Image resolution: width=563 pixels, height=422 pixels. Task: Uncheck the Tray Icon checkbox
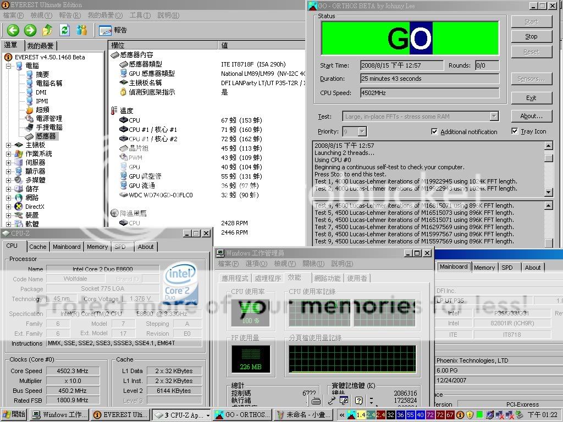[x=515, y=131]
